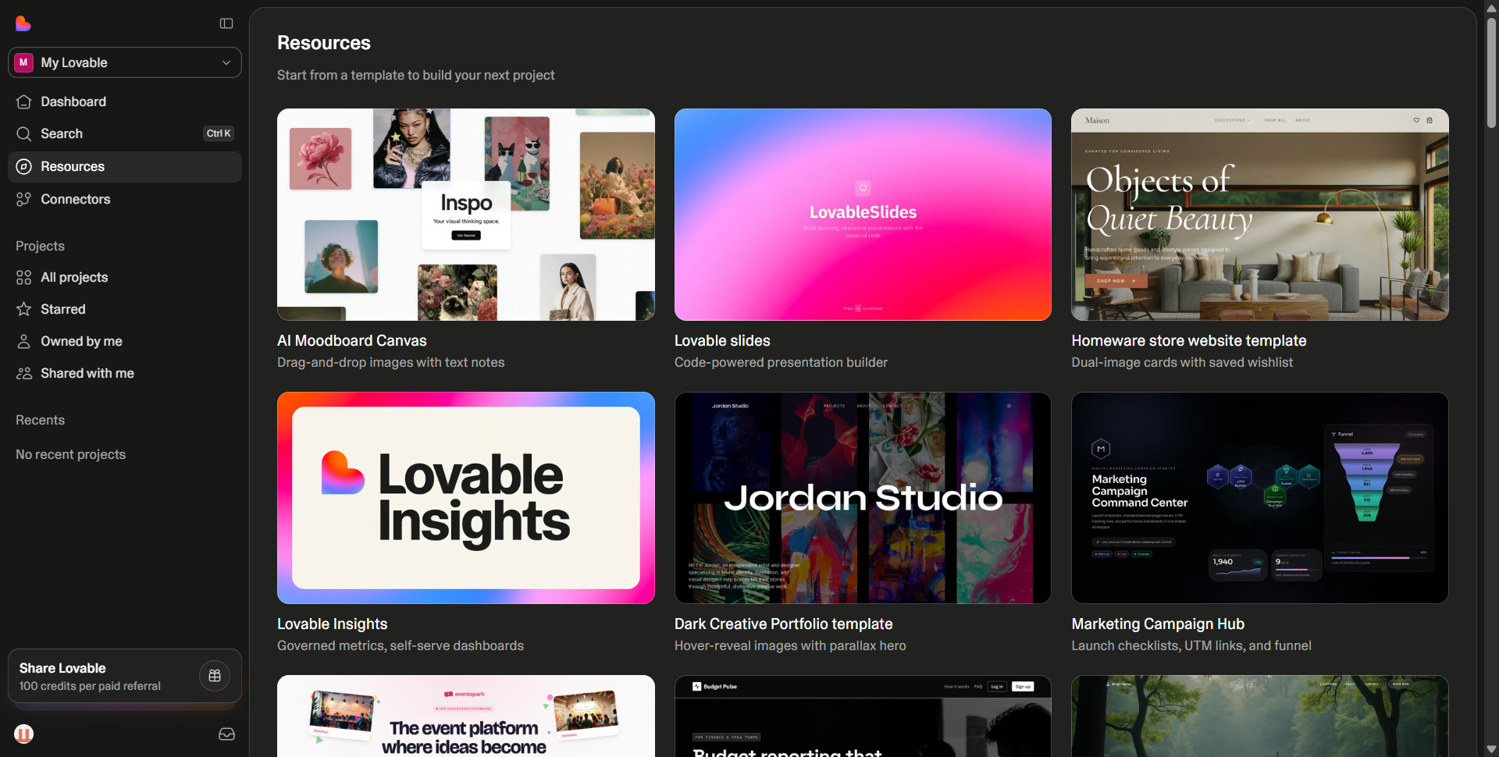Open Owned by me projects

click(x=125, y=341)
